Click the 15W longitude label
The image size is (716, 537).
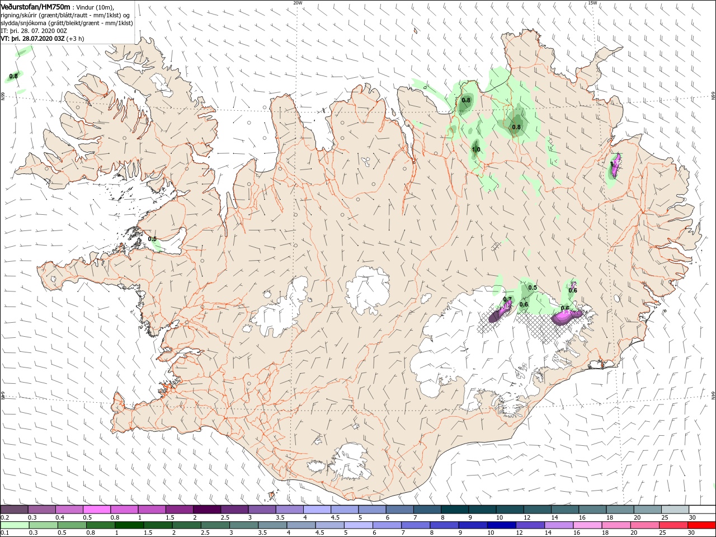(592, 3)
